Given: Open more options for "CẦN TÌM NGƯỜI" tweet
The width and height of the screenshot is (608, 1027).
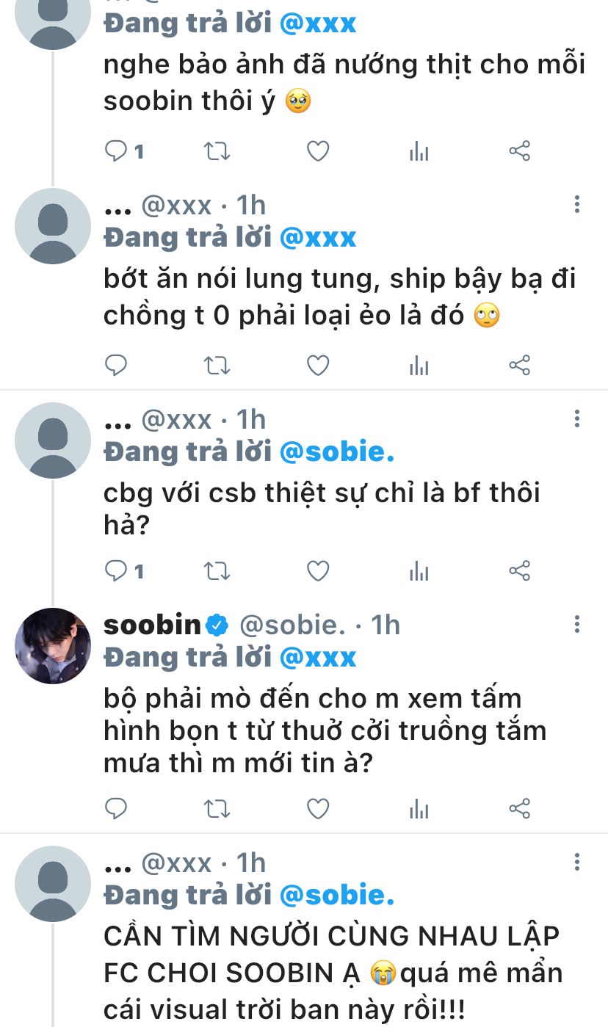Looking at the screenshot, I should point(577,863).
